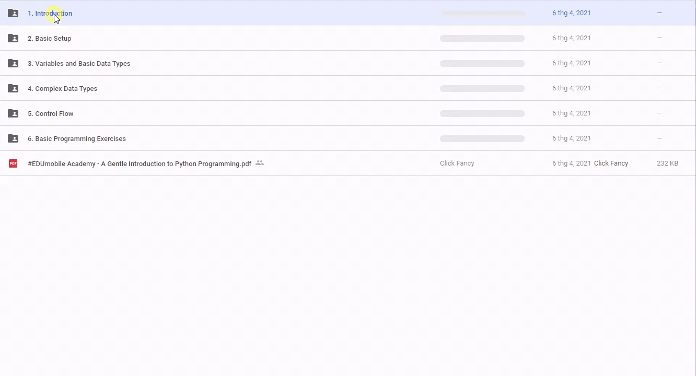Click folder icon for 6. Basic Programming Exercises
This screenshot has width=696, height=376.
[x=13, y=138]
